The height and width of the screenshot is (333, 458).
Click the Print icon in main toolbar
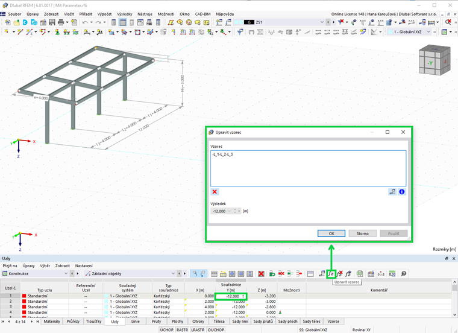[61, 22]
